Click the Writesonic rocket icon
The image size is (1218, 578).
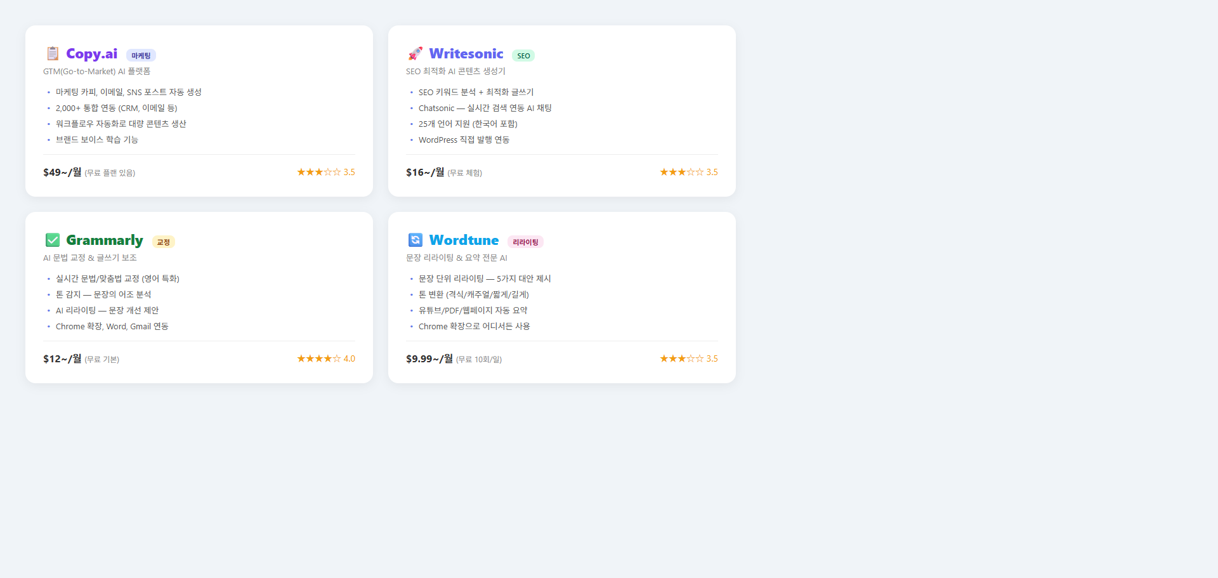click(x=416, y=54)
